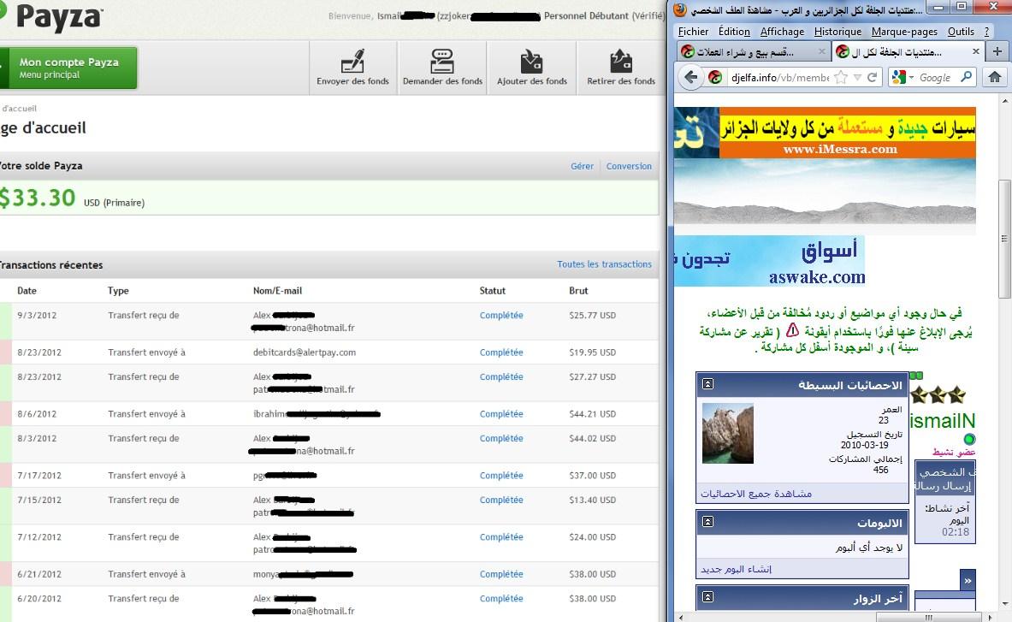Open the URL history dropdown arrow
The width and height of the screenshot is (1012, 622).
click(858, 77)
